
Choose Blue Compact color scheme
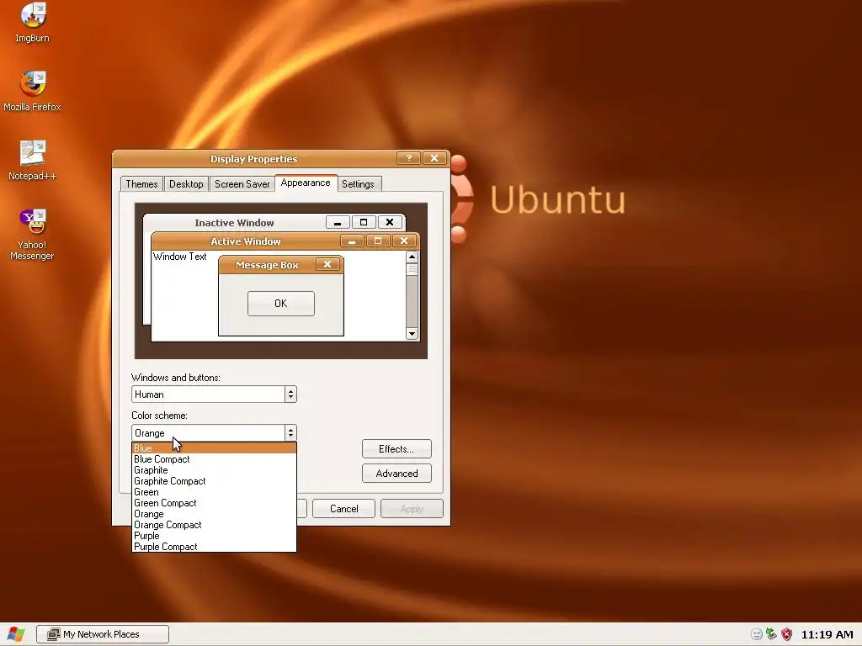coord(214,459)
